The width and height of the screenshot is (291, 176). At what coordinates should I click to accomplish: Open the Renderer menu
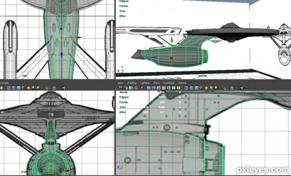[x=169, y=83]
